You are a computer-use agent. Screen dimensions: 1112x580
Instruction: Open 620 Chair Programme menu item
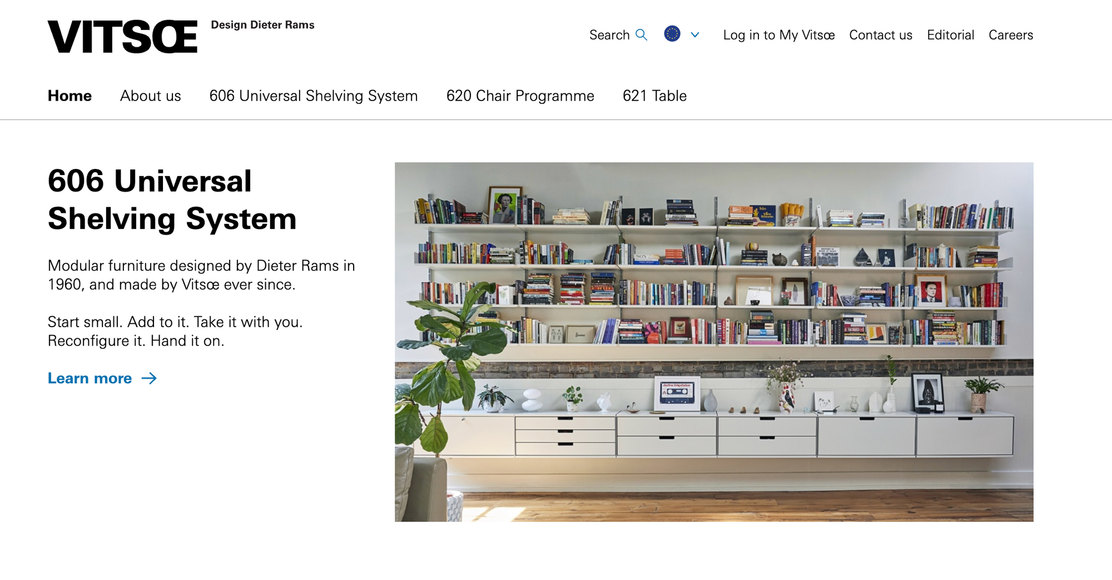pos(520,96)
